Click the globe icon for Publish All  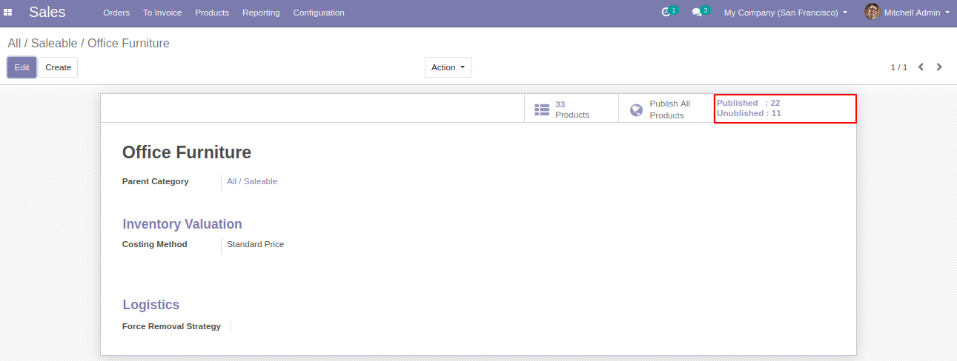point(636,109)
